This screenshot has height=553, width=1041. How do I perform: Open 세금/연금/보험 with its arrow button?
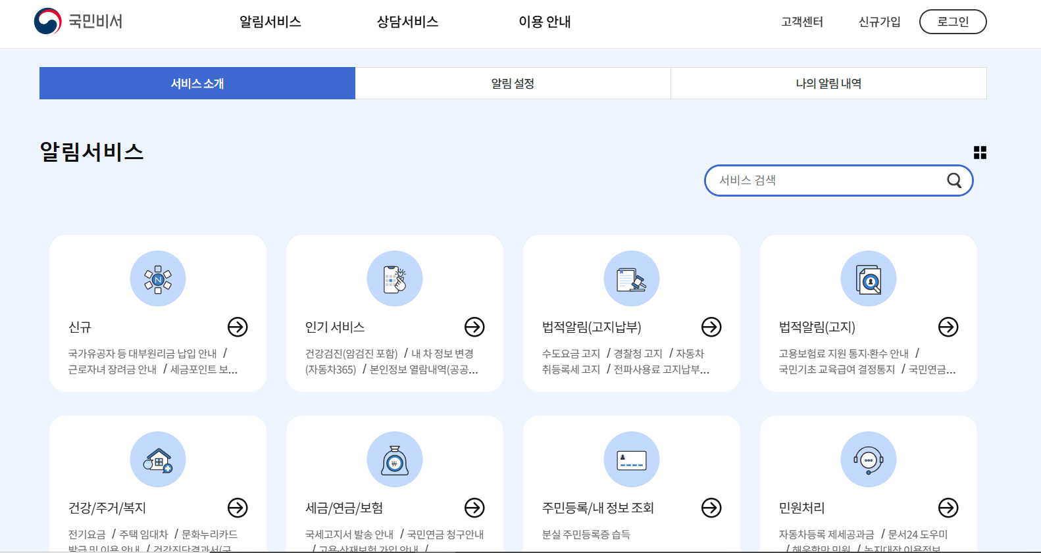point(474,508)
